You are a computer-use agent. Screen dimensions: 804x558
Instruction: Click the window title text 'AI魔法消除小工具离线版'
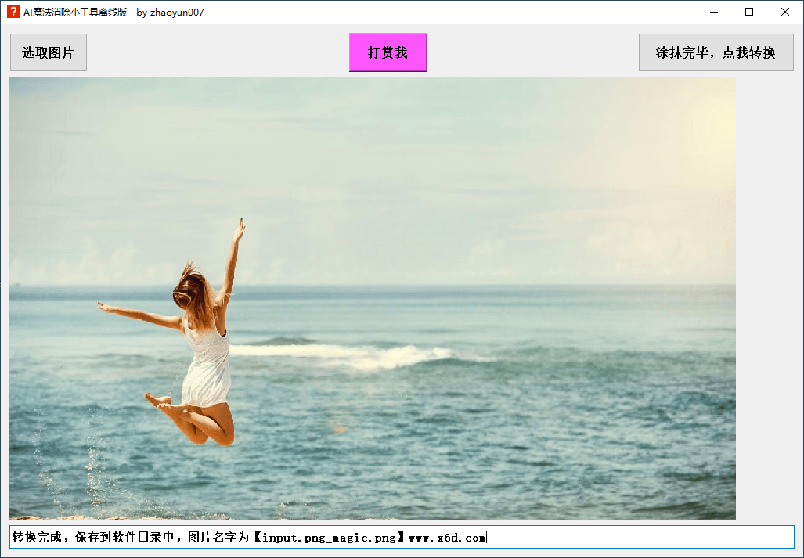point(75,12)
